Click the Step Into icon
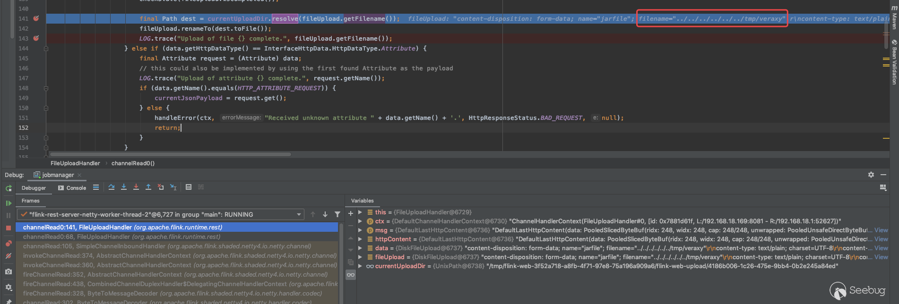 [124, 187]
